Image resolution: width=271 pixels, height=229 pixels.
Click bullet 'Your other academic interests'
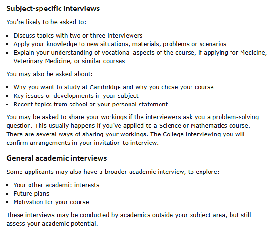pos(56,185)
